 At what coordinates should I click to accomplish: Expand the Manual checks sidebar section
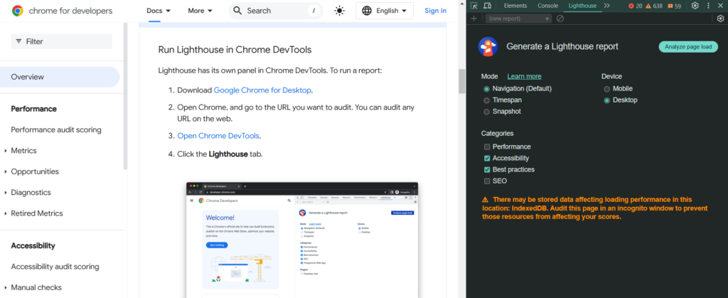pos(6,287)
